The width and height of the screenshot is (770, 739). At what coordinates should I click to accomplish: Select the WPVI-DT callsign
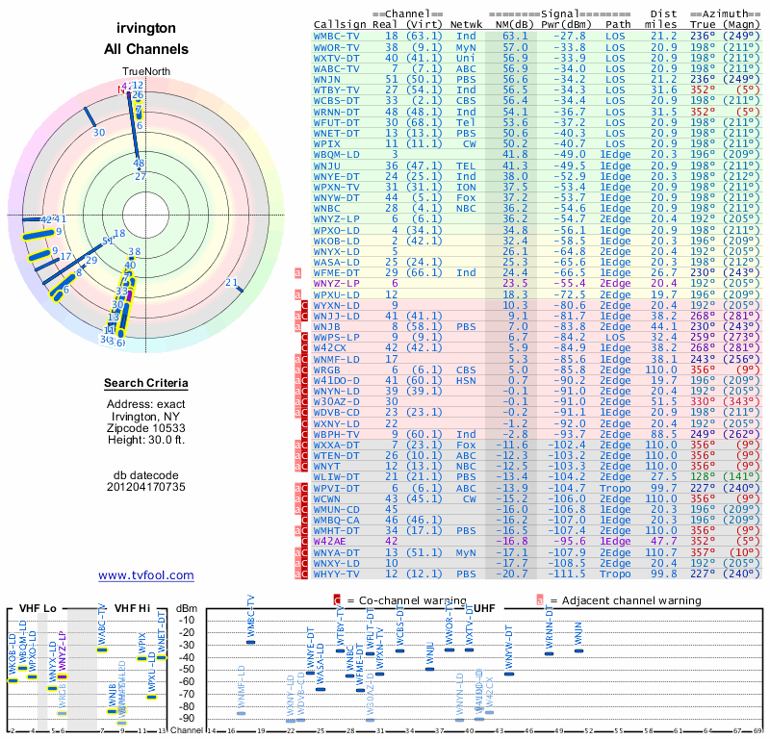pos(336,488)
